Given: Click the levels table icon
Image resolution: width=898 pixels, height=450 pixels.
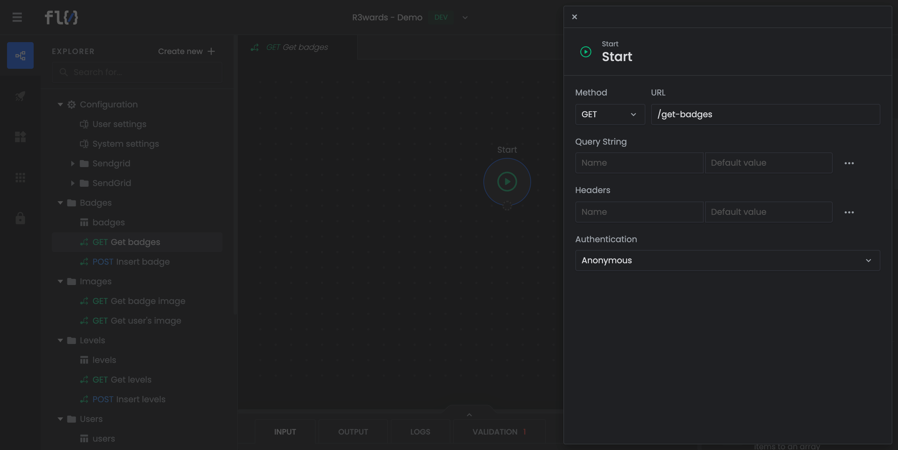Looking at the screenshot, I should pyautogui.click(x=84, y=360).
